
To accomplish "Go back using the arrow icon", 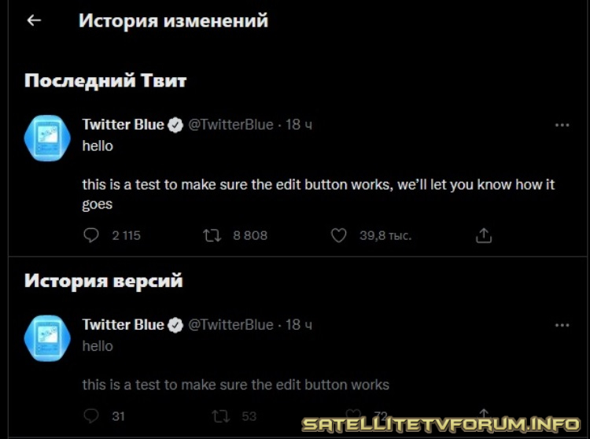I will pos(34,20).
